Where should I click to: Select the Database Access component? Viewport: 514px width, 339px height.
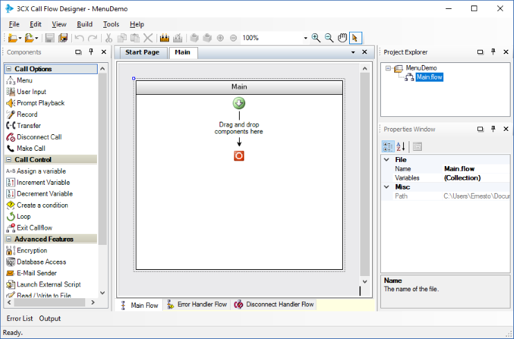[36, 262]
